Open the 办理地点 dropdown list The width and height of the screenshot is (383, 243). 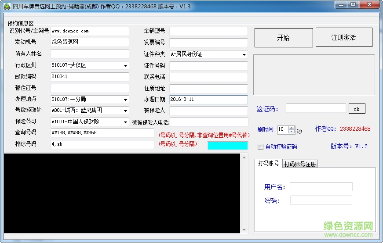(x=126, y=100)
